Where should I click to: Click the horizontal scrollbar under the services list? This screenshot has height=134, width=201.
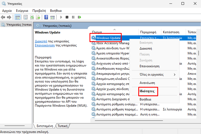(129, 121)
